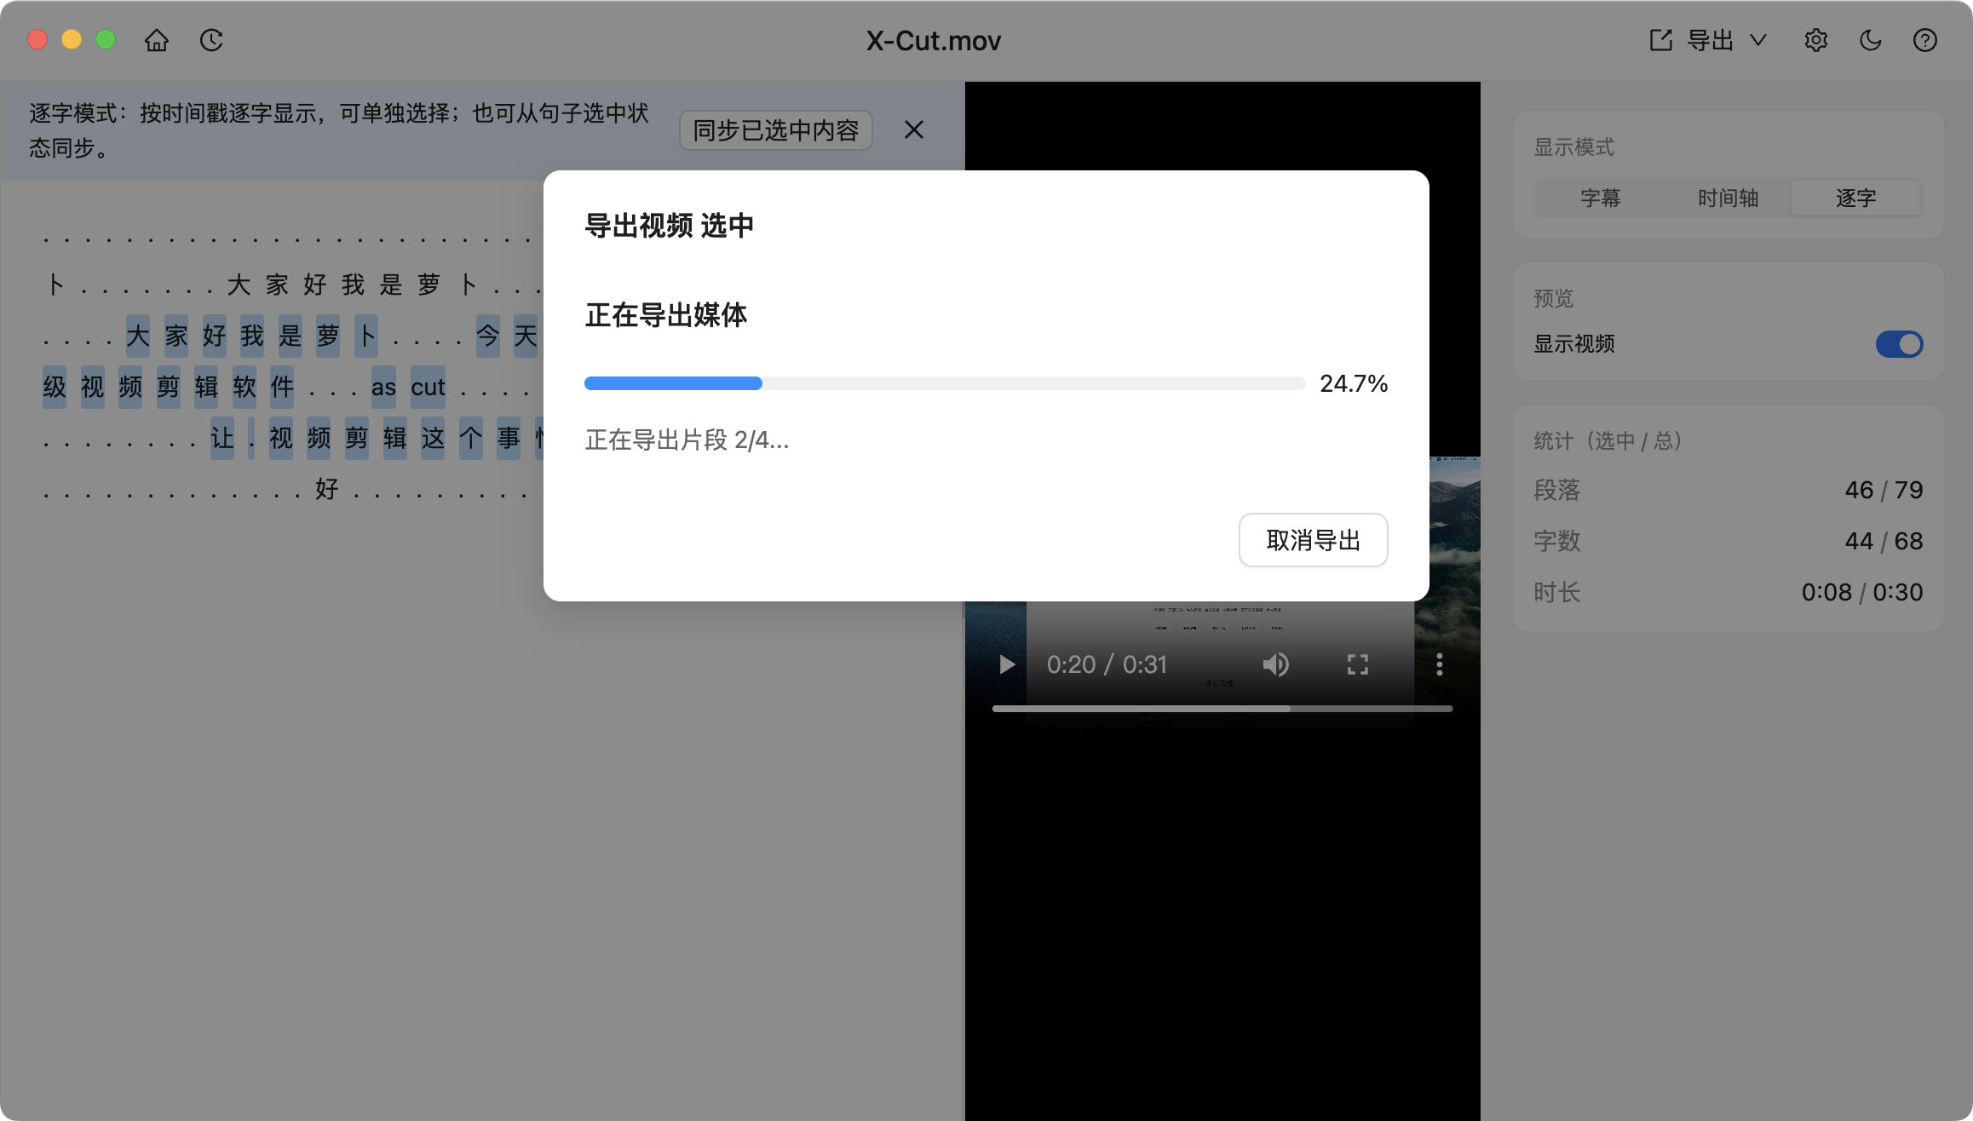This screenshot has width=1973, height=1121.
Task: Cancel export with 取消导出 button
Action: [x=1313, y=540]
